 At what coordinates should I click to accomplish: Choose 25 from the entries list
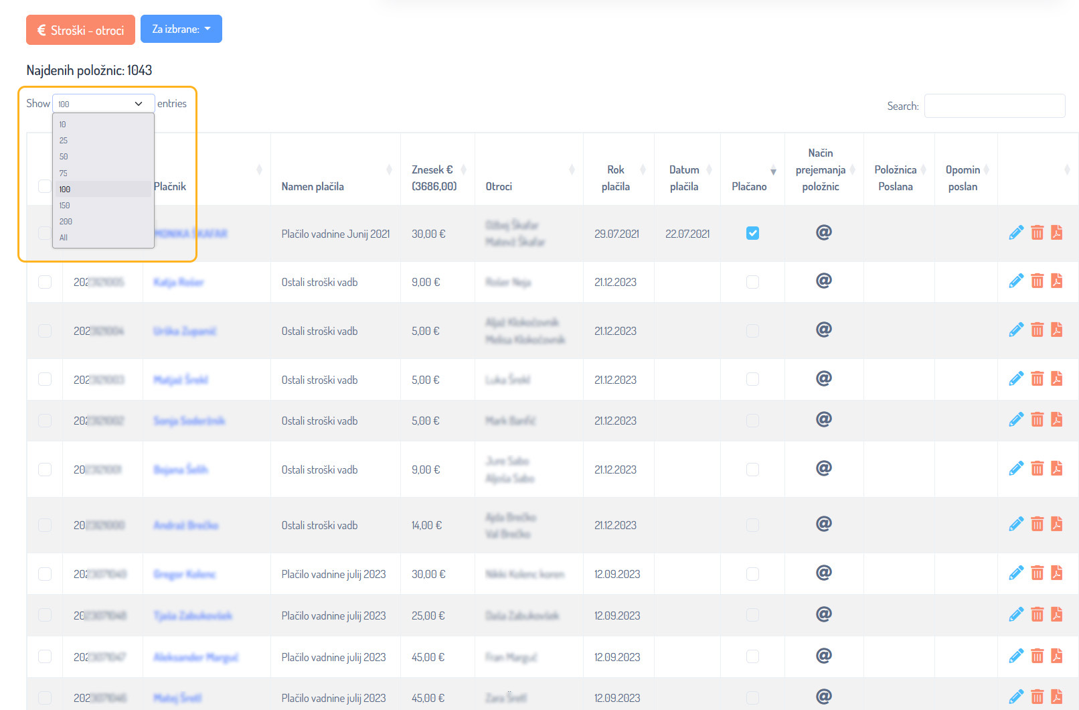coord(64,141)
